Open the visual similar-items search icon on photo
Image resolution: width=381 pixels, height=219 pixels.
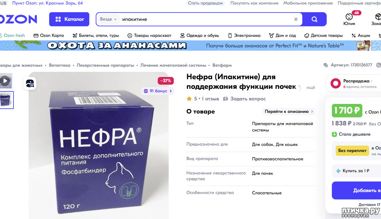coord(30,83)
